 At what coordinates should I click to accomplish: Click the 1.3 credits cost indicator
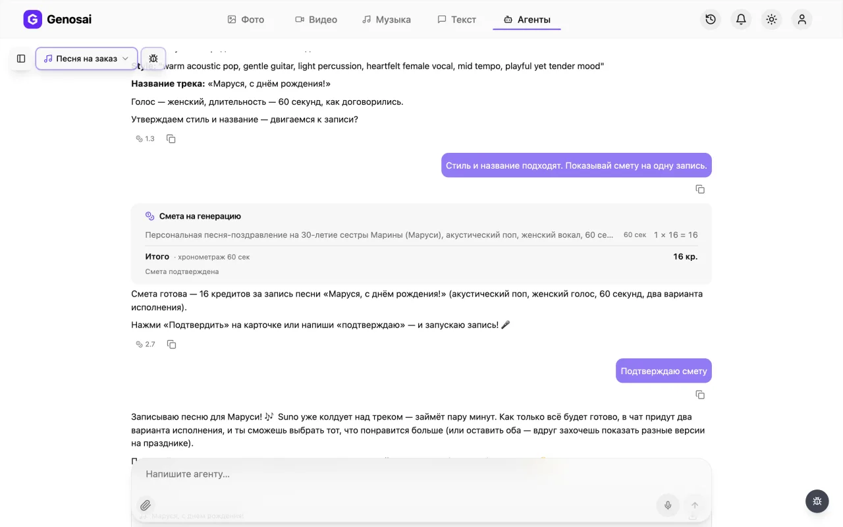tap(145, 139)
